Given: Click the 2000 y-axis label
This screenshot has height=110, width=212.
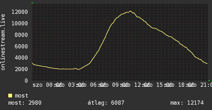Looking at the screenshot, I should pos(21,69).
